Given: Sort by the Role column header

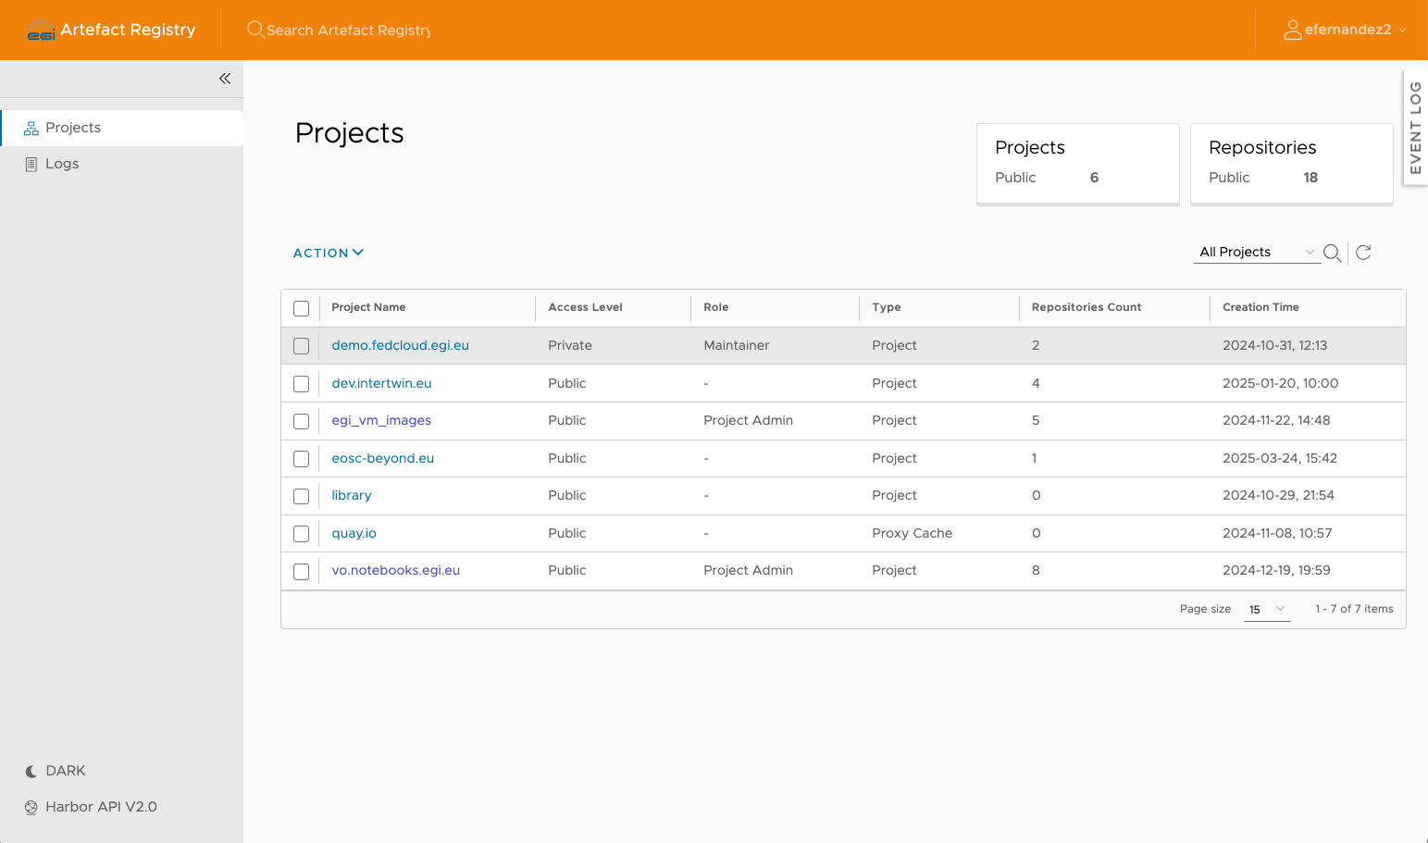Looking at the screenshot, I should pyautogui.click(x=715, y=307).
